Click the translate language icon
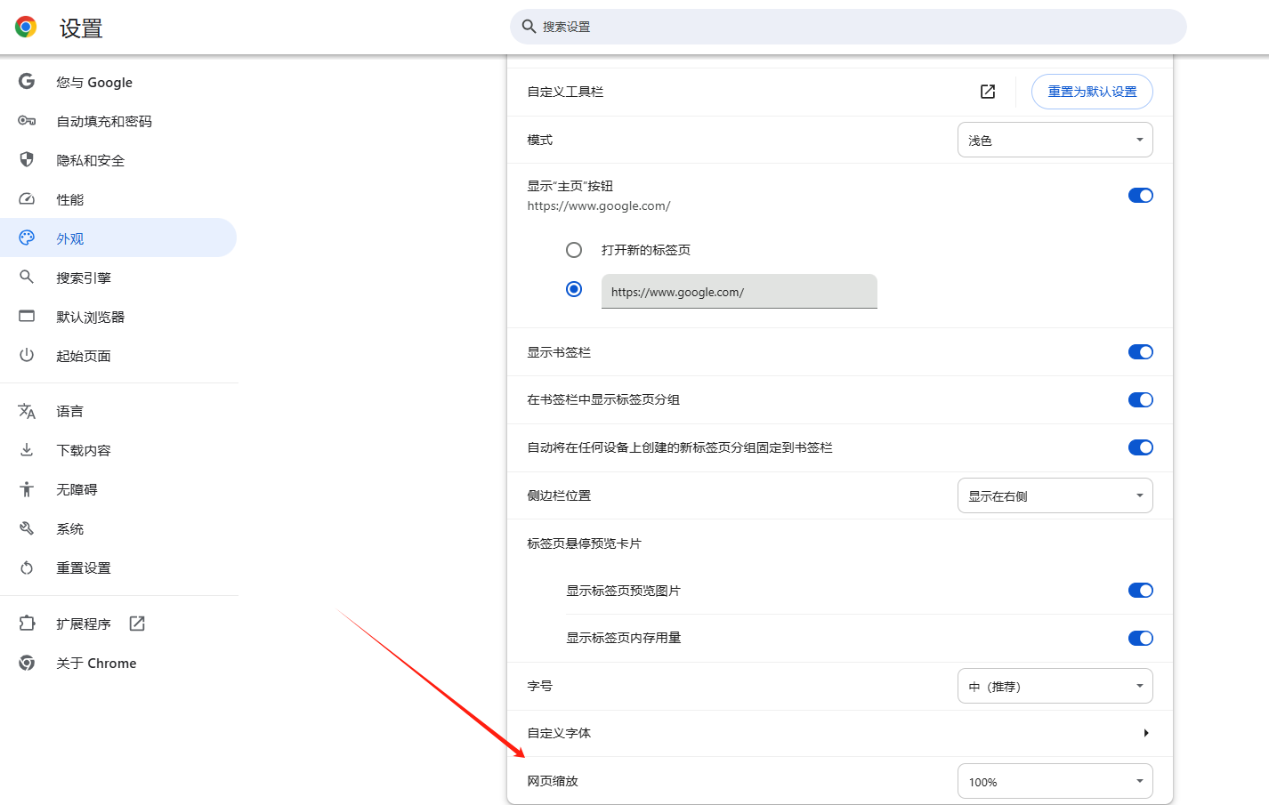Image resolution: width=1269 pixels, height=805 pixels. point(27,411)
